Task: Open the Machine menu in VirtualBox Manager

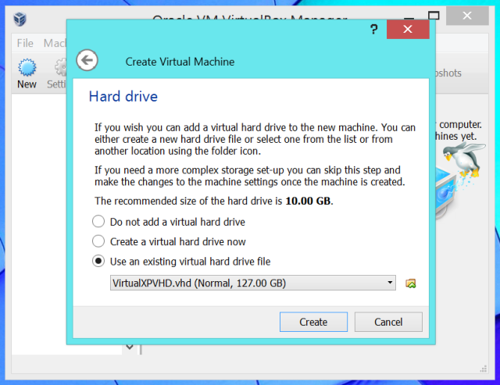Action: coord(55,43)
